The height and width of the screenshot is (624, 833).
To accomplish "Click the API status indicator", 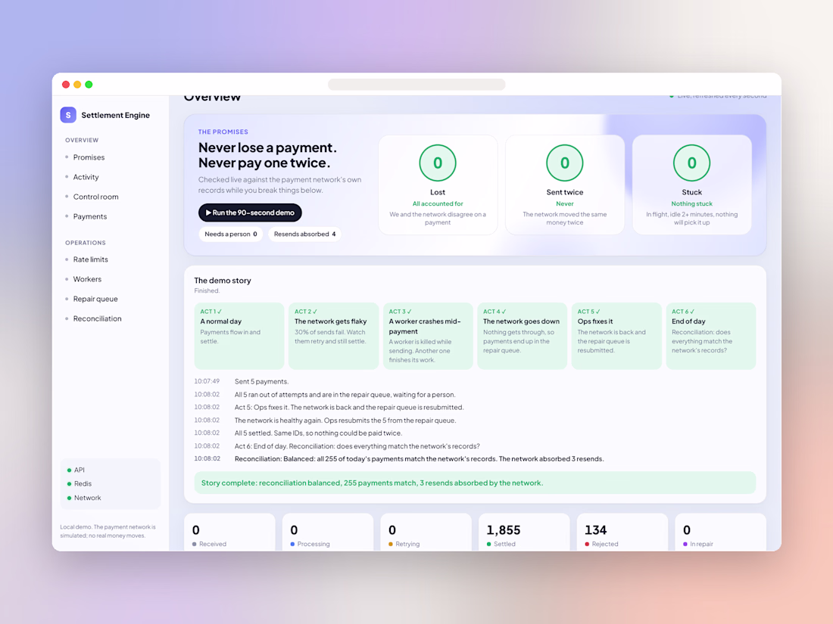I will [x=76, y=470].
